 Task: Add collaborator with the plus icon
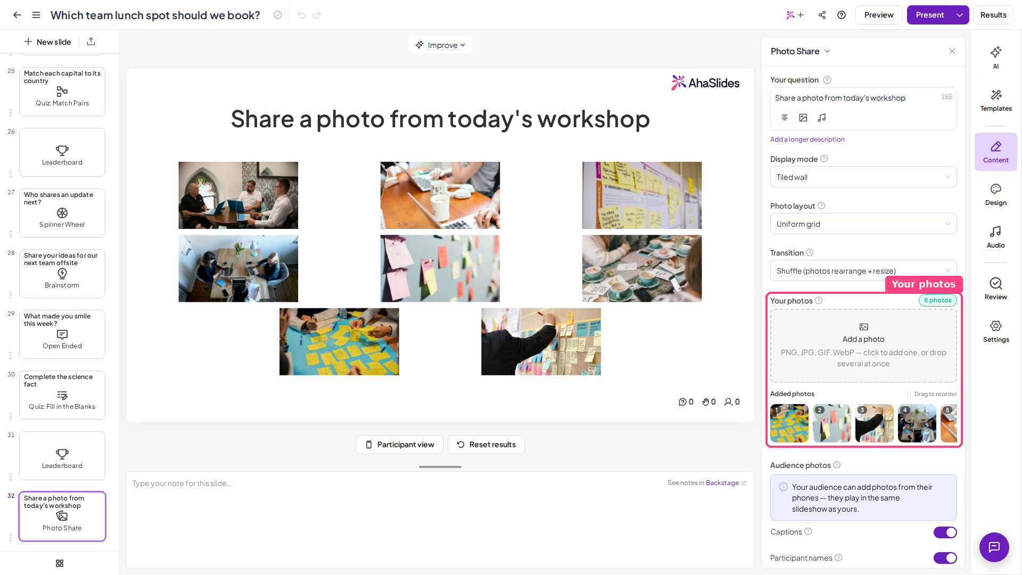pos(801,15)
